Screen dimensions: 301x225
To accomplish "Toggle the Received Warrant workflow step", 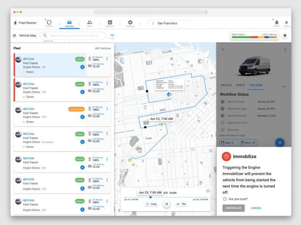I will click(x=223, y=116).
